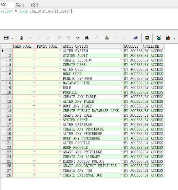This screenshot has height=190, width=178.
Task: Open sort button on PROXY_NAME header
Action: (60, 46)
